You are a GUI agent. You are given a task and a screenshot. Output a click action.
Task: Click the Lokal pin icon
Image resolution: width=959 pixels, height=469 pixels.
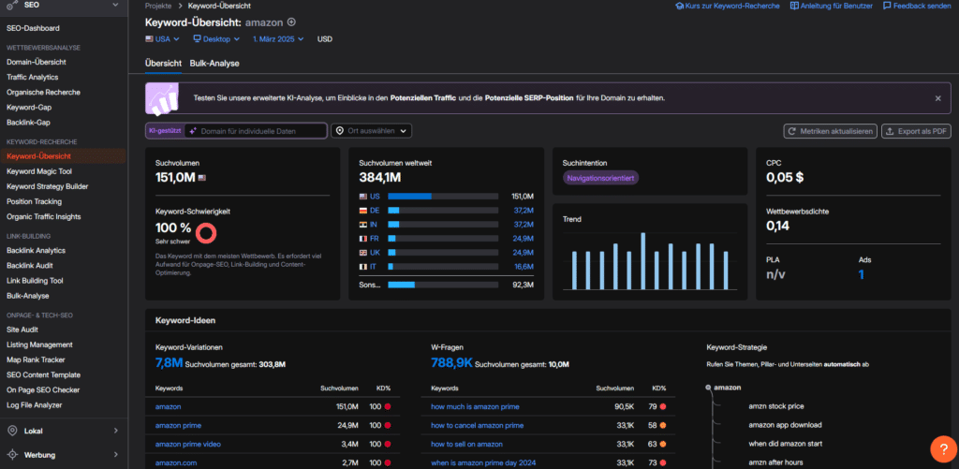point(11,432)
